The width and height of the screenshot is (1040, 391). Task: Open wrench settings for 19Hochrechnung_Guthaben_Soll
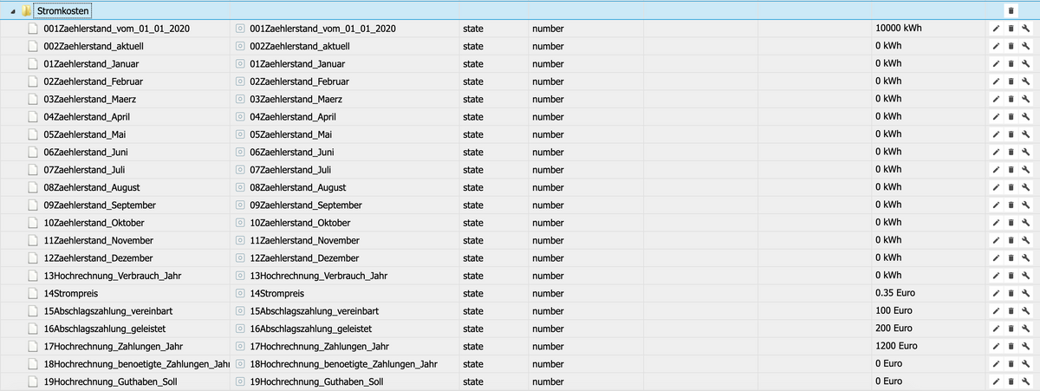pos(1025,381)
